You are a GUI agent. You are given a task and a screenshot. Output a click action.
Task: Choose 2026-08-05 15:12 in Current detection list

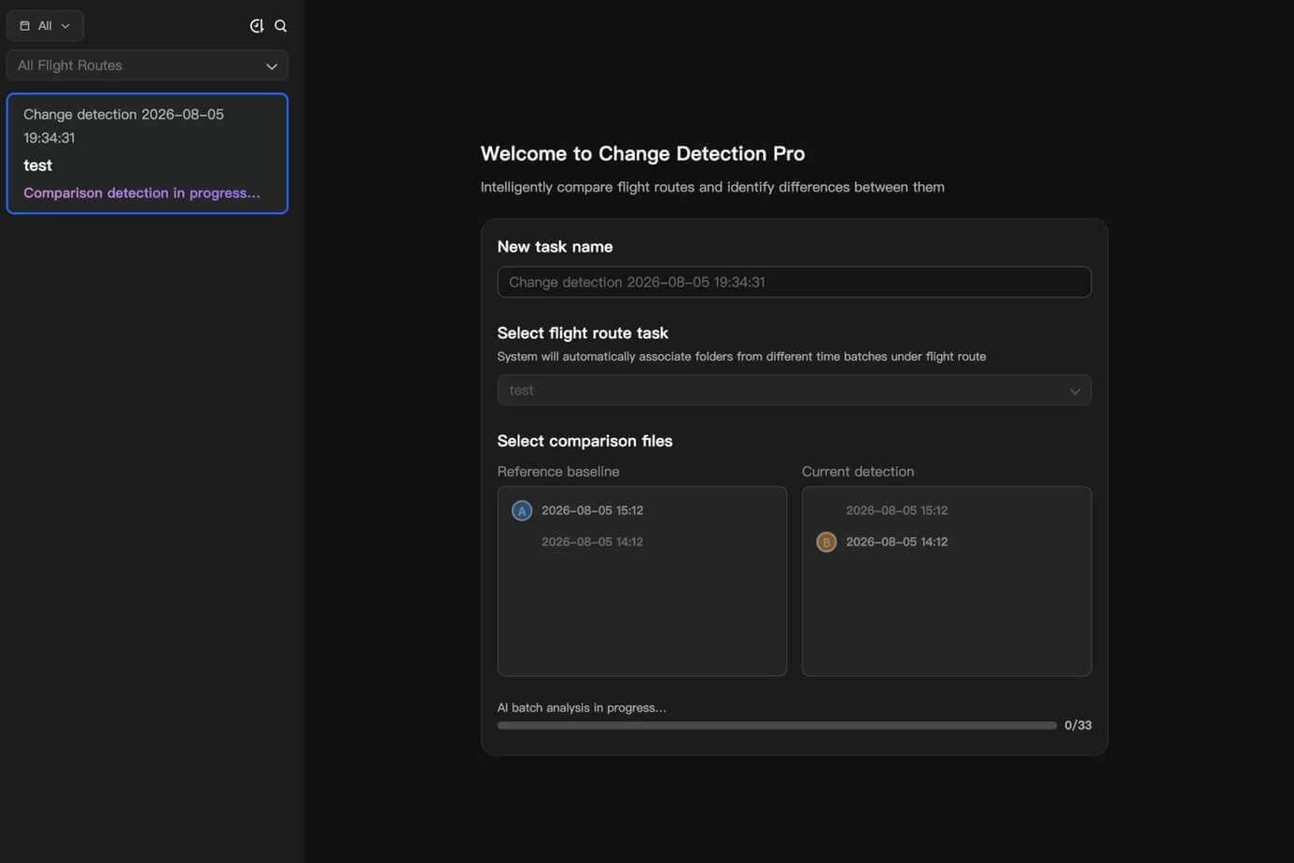pos(896,511)
